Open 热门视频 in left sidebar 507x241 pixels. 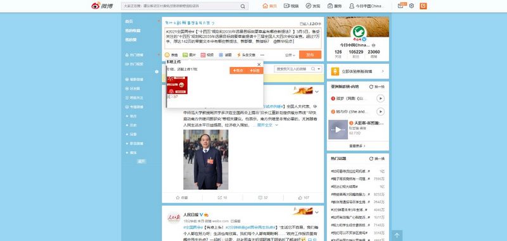[x=134, y=64]
